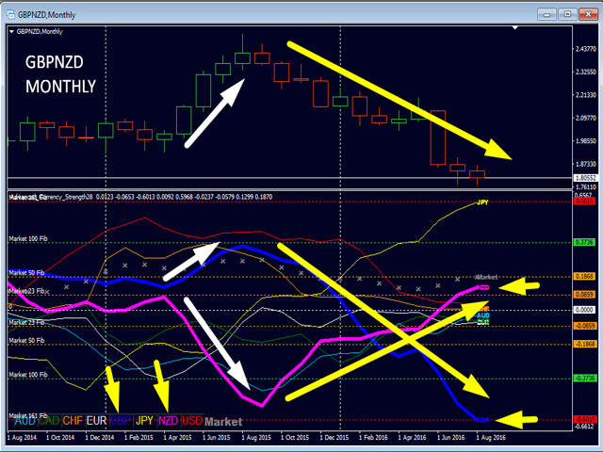Select the USD currency label
Viewport: 603px width, 452px height.
tap(192, 421)
